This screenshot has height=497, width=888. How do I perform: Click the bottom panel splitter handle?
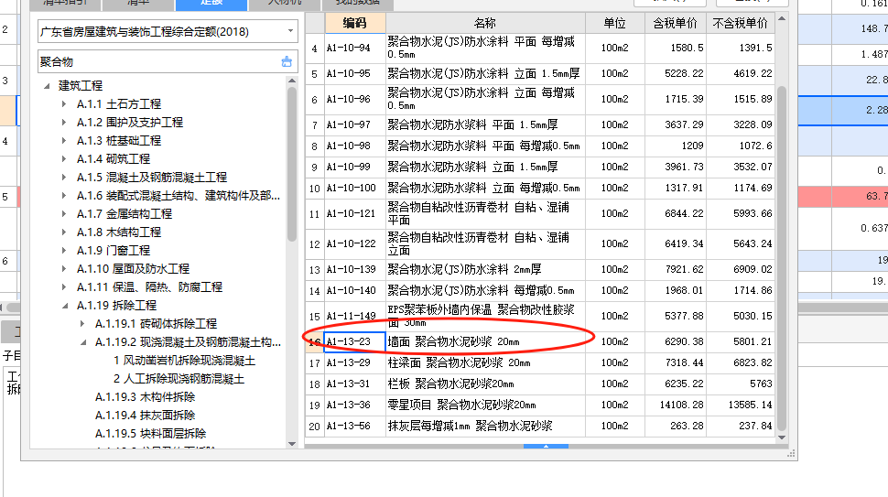(546, 446)
